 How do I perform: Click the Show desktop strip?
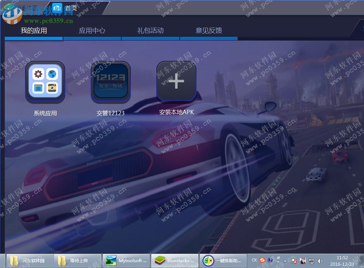coord(361,261)
